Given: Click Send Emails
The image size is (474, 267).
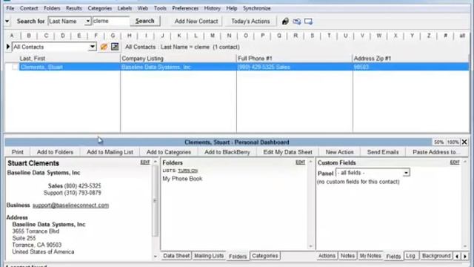Looking at the screenshot, I should coord(383,152).
